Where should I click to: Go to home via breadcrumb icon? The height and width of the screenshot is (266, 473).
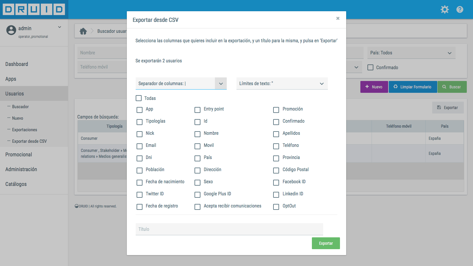(83, 31)
